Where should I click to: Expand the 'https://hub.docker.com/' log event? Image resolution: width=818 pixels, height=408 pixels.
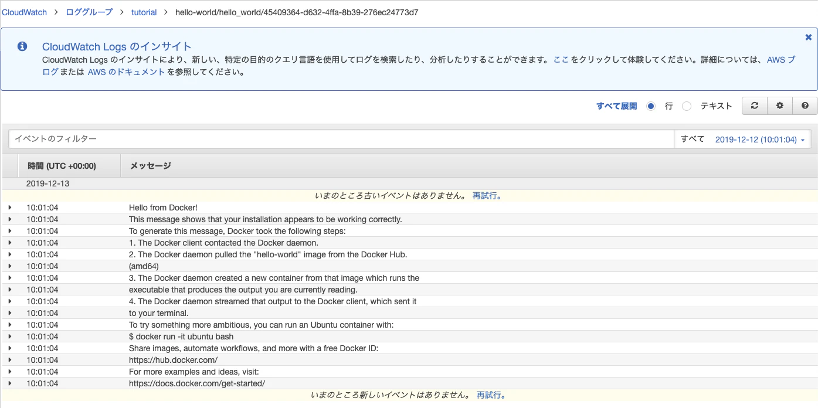(9, 360)
